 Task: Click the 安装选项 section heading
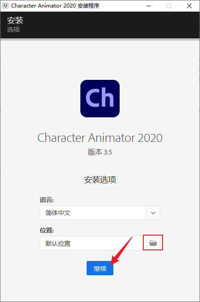coord(100,179)
